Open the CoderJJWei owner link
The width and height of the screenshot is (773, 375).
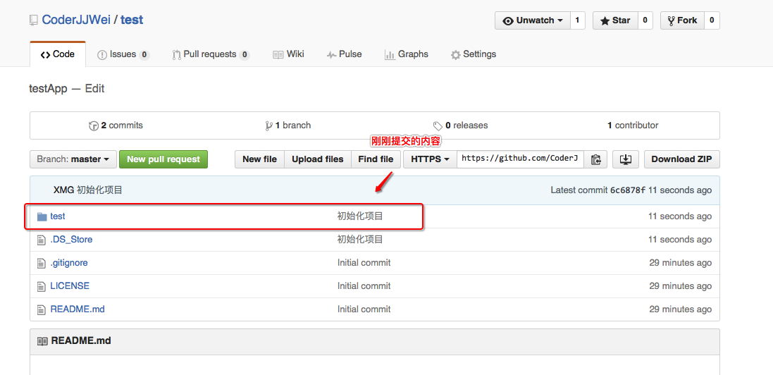[x=76, y=20]
